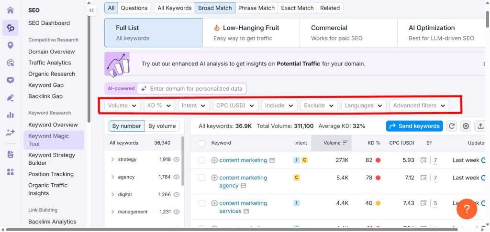490x232 pixels.
Task: Open the Volume filter dropdown
Action: pos(122,105)
